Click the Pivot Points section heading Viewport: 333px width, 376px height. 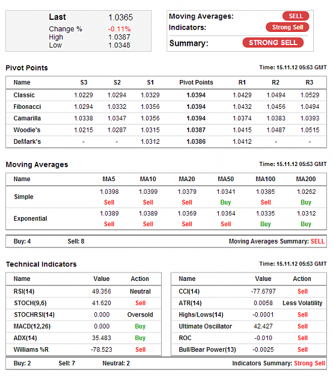[x=27, y=68]
